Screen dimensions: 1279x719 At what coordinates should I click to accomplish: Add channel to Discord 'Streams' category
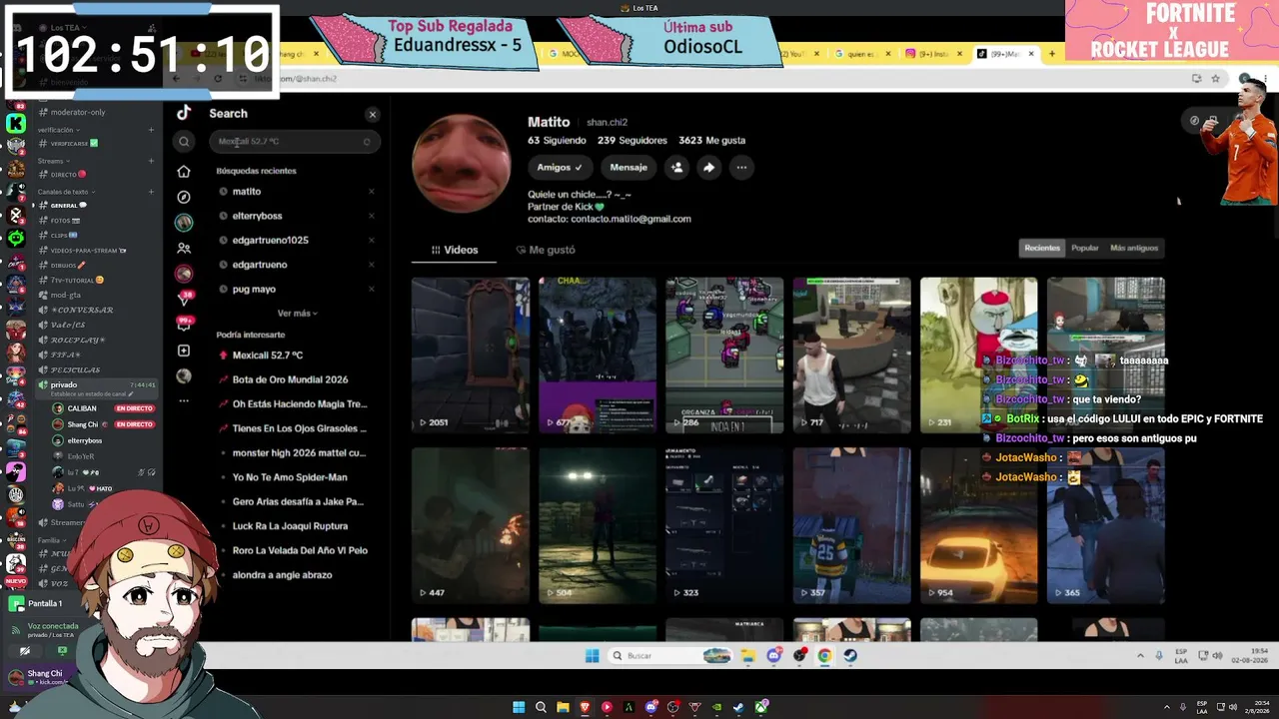tap(152, 161)
